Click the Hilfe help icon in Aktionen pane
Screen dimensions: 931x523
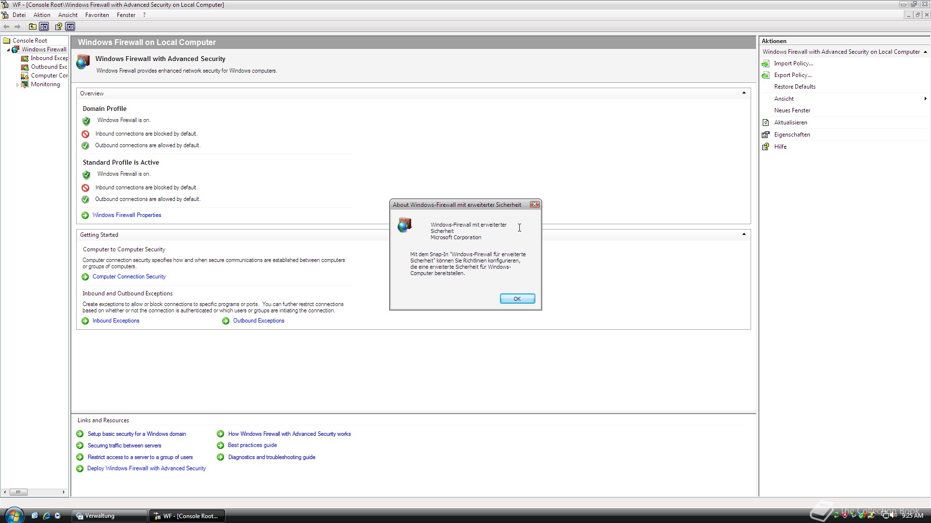click(766, 147)
